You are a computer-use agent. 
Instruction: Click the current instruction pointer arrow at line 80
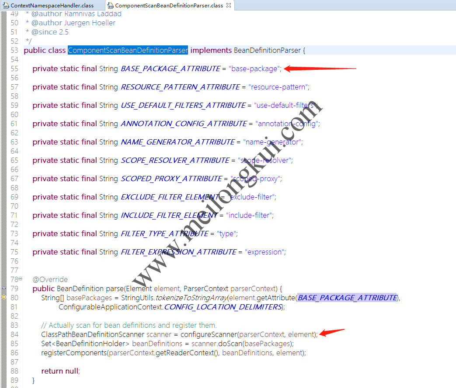pyautogui.click(x=4, y=297)
